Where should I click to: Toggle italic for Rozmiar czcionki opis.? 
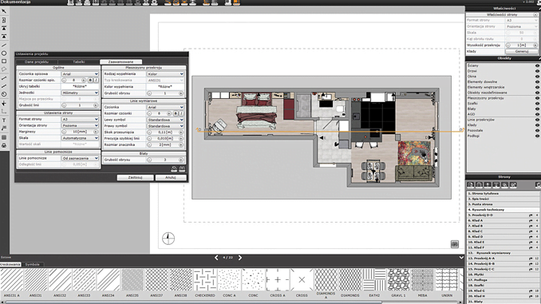point(96,80)
